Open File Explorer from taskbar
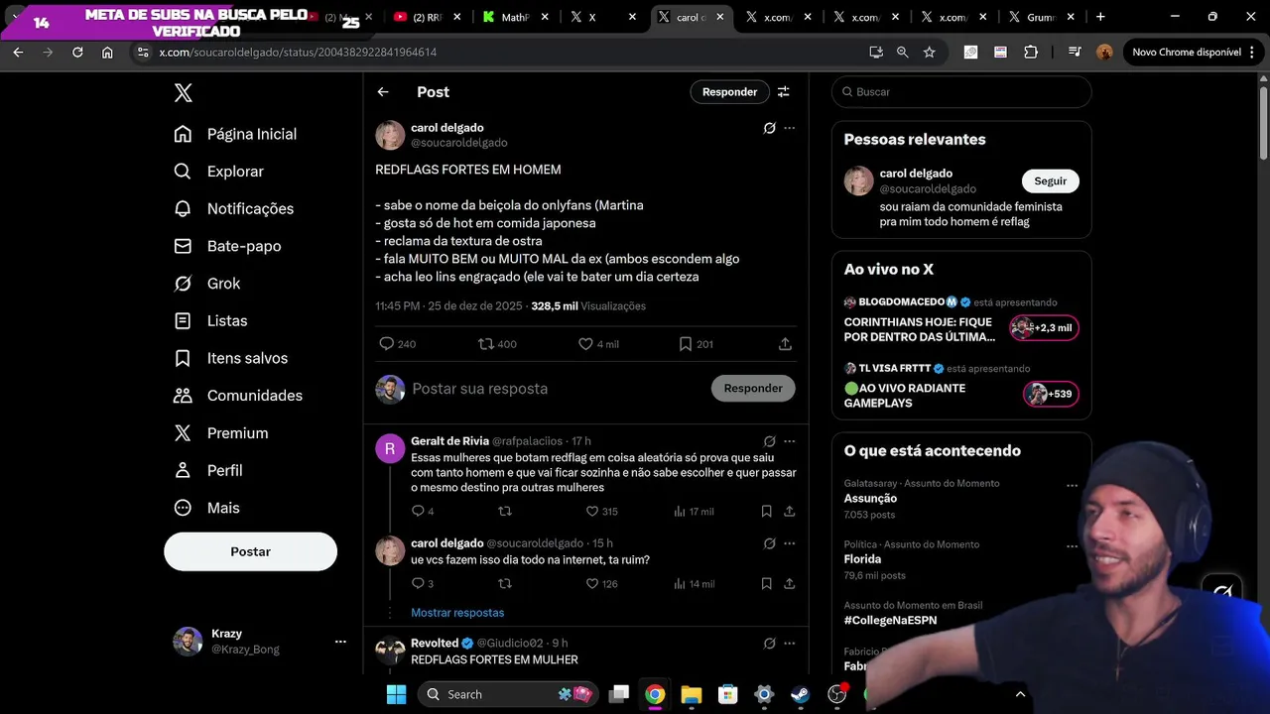The width and height of the screenshot is (1270, 714). [x=692, y=694]
